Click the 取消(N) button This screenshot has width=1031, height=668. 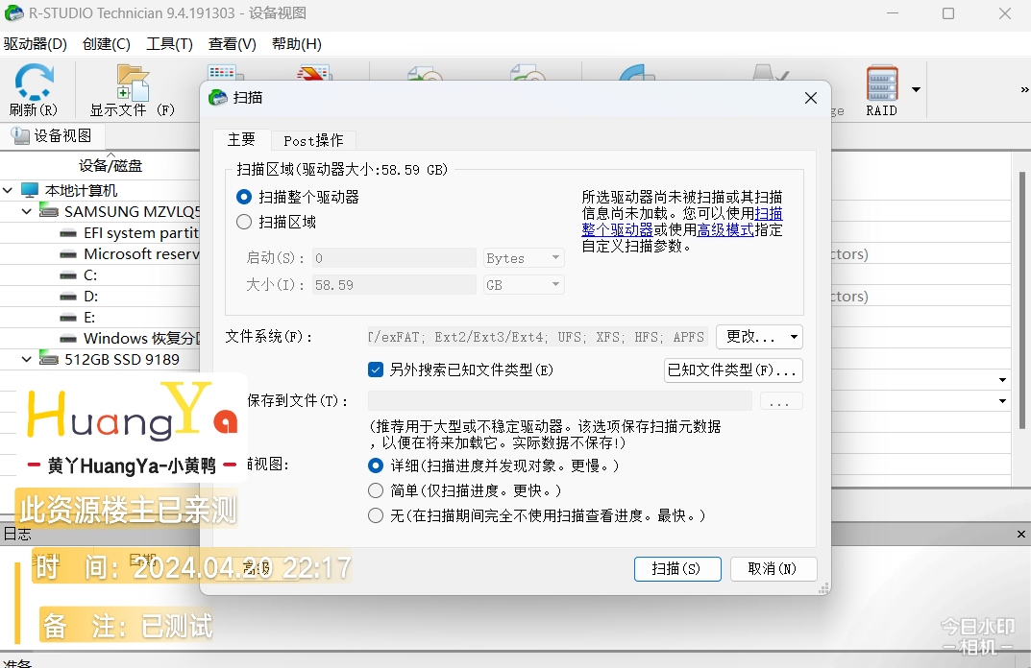[x=773, y=569]
